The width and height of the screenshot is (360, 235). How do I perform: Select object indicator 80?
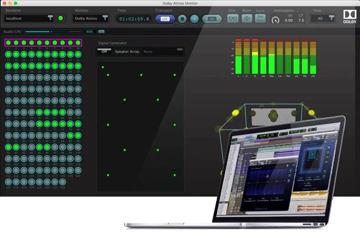(78, 124)
